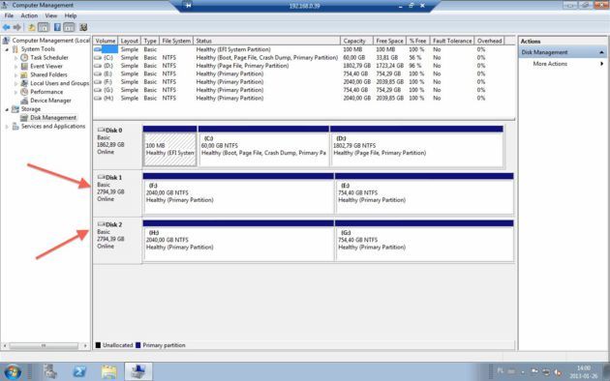This screenshot has width=610, height=381.
Task: Select the Event Viewer icon in tree
Action: 24,66
